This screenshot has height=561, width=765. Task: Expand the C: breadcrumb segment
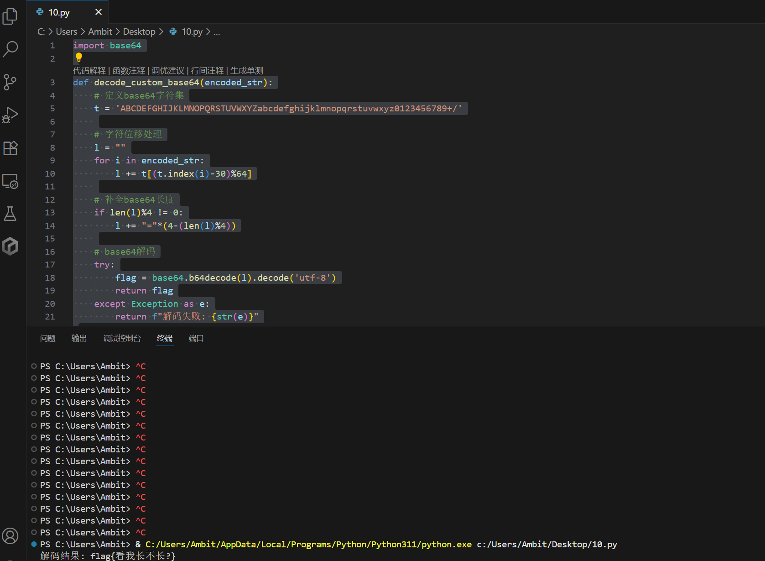tap(41, 31)
